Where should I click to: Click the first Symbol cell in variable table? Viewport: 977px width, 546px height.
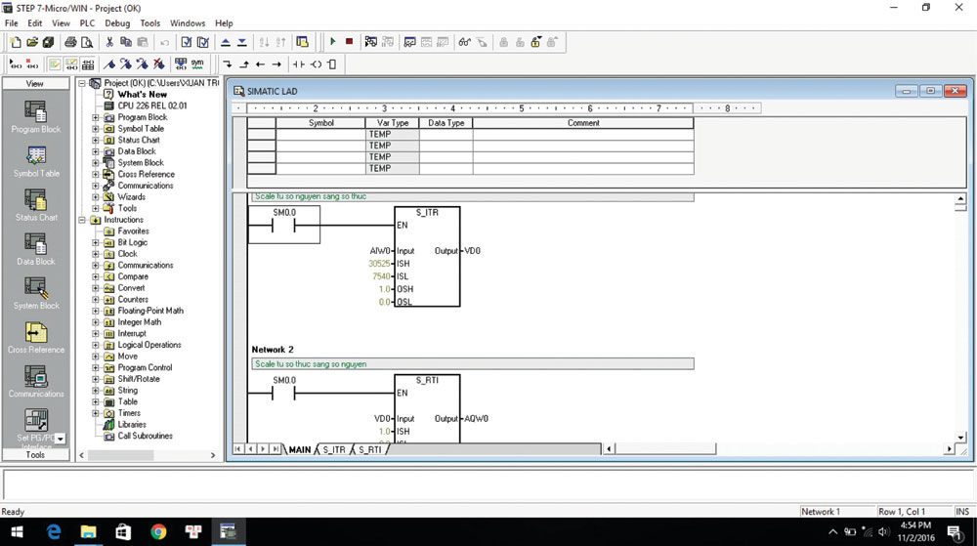click(320, 135)
